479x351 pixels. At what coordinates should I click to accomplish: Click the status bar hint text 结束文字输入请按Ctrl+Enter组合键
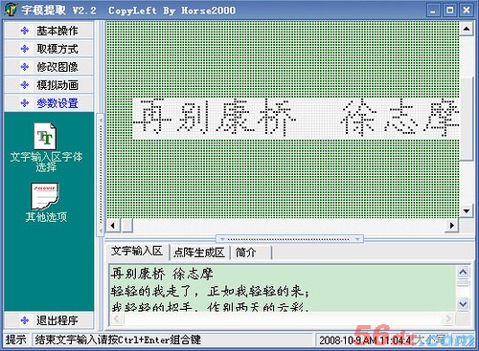[118, 340]
